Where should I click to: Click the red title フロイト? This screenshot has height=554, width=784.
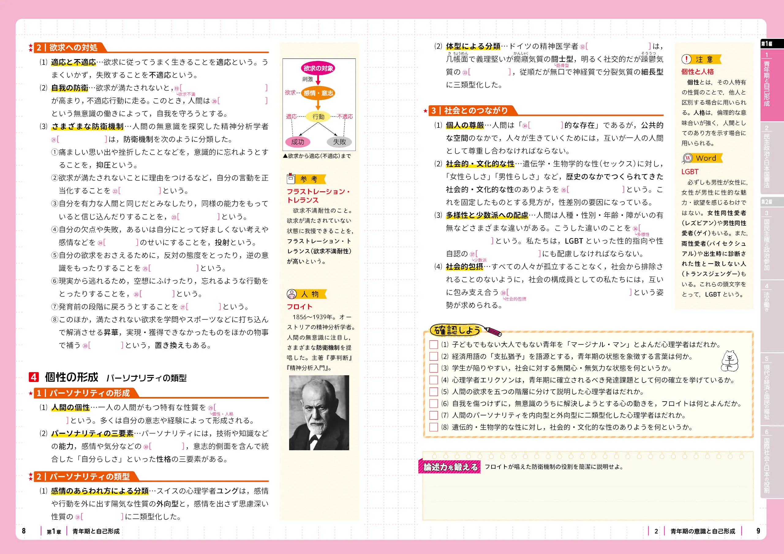pos(300,306)
